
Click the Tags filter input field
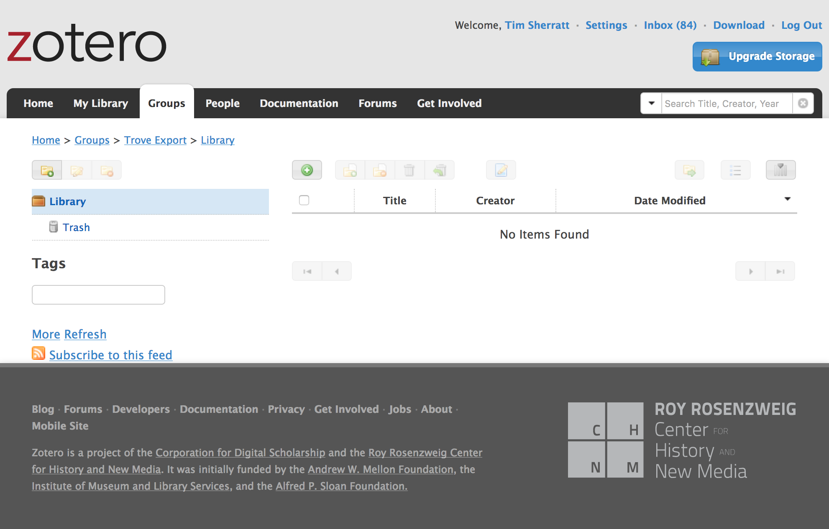[x=98, y=295]
